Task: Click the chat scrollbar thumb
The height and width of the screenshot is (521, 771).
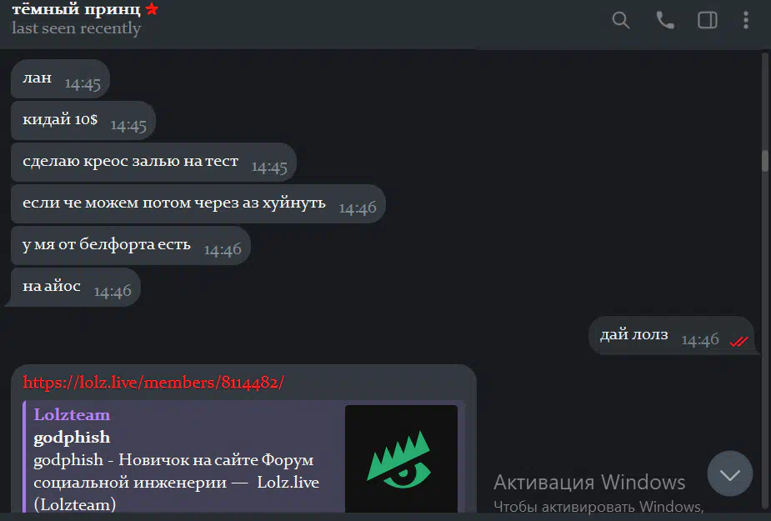Action: pos(764,161)
